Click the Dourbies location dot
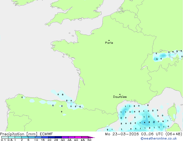The image size is (183, 141). click(120, 94)
